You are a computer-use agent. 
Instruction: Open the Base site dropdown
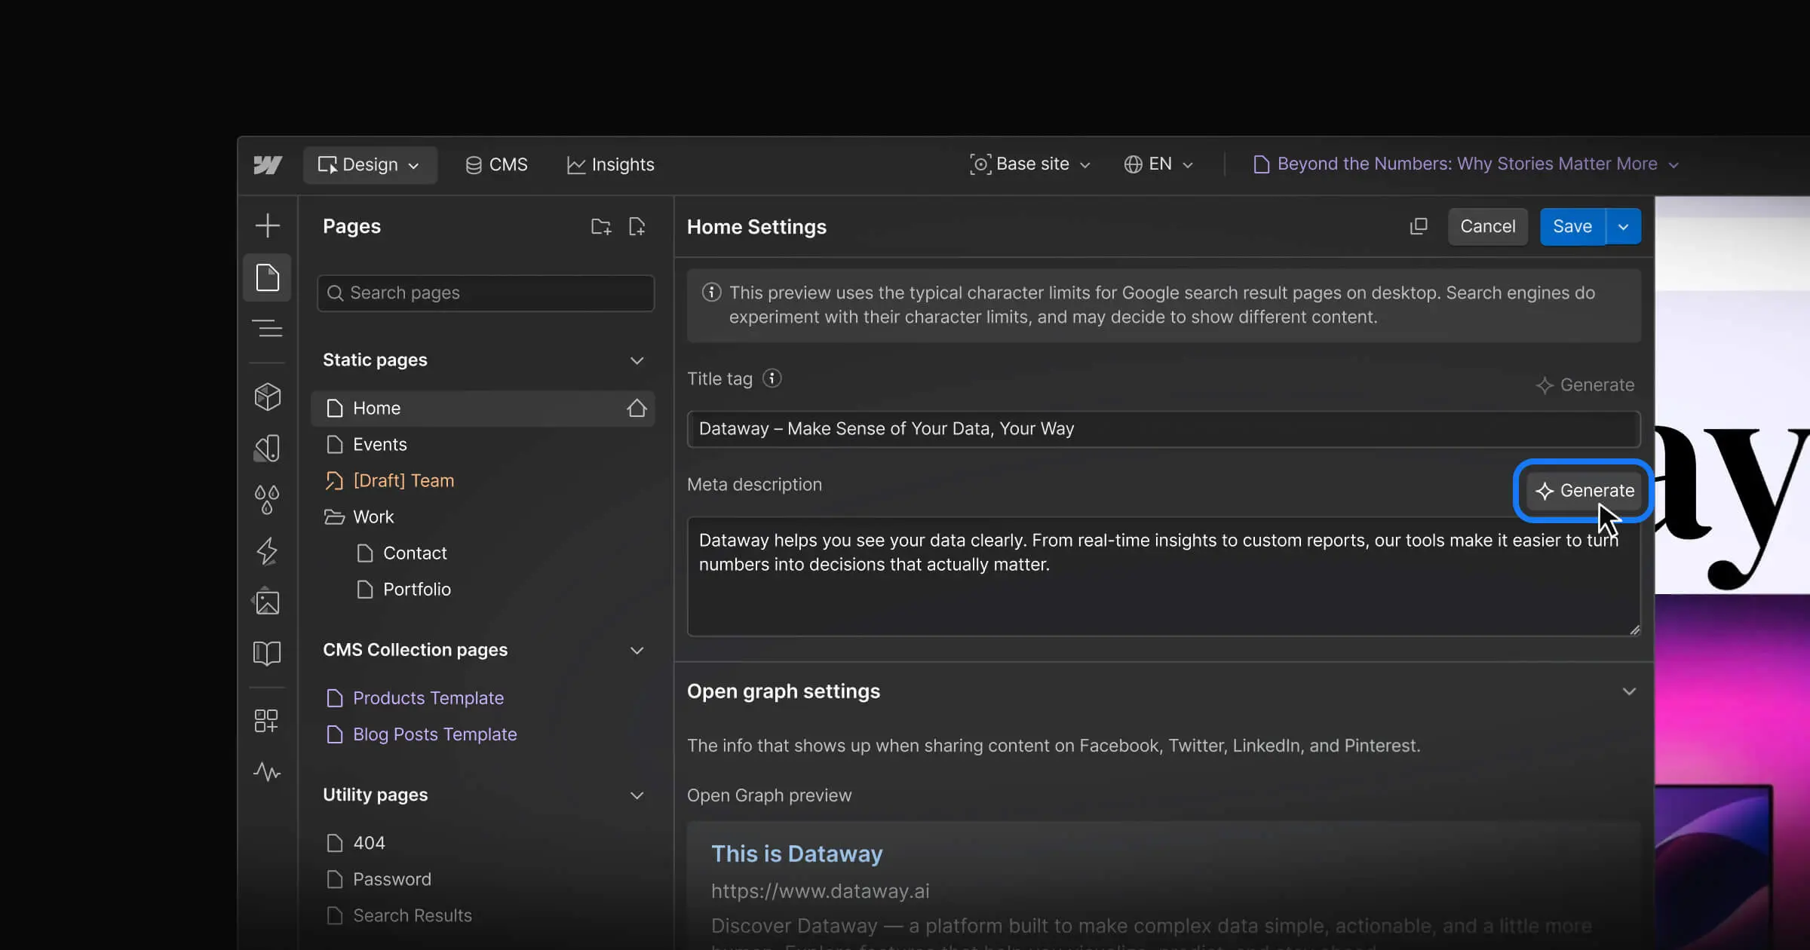[x=1031, y=164]
